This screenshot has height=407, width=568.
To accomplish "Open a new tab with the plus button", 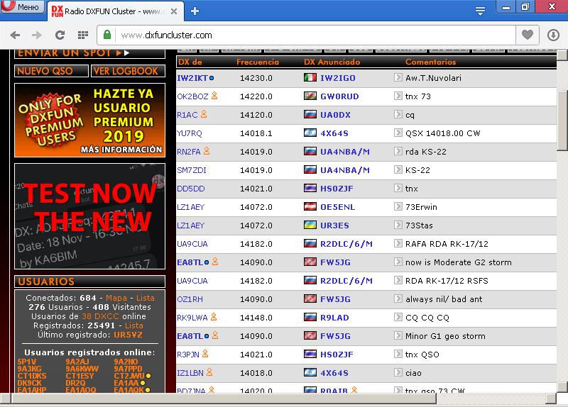I will [195, 11].
